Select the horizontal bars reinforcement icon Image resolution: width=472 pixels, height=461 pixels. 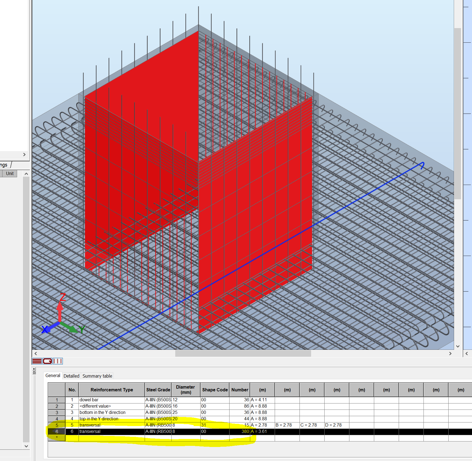pyautogui.click(x=37, y=361)
